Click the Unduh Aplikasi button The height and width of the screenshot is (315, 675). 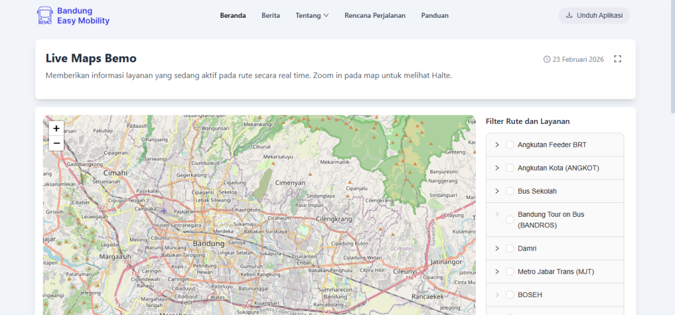(594, 15)
